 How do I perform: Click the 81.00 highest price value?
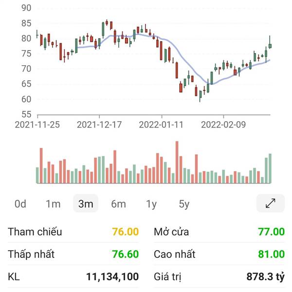pos(272,254)
